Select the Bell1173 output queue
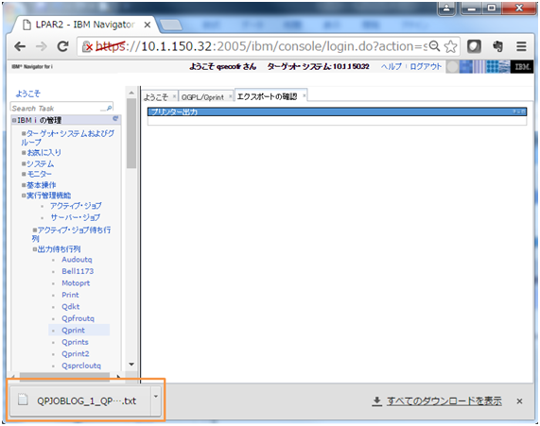The width and height of the screenshot is (540, 426). (78, 271)
